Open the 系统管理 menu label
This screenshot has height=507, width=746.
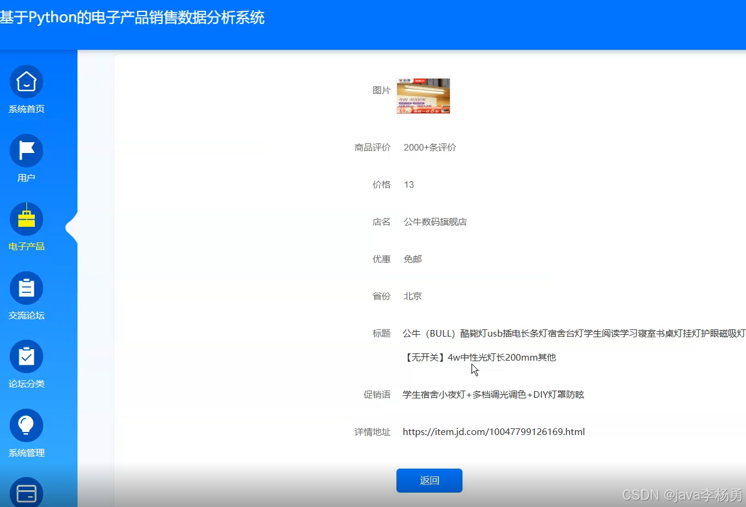click(x=26, y=453)
